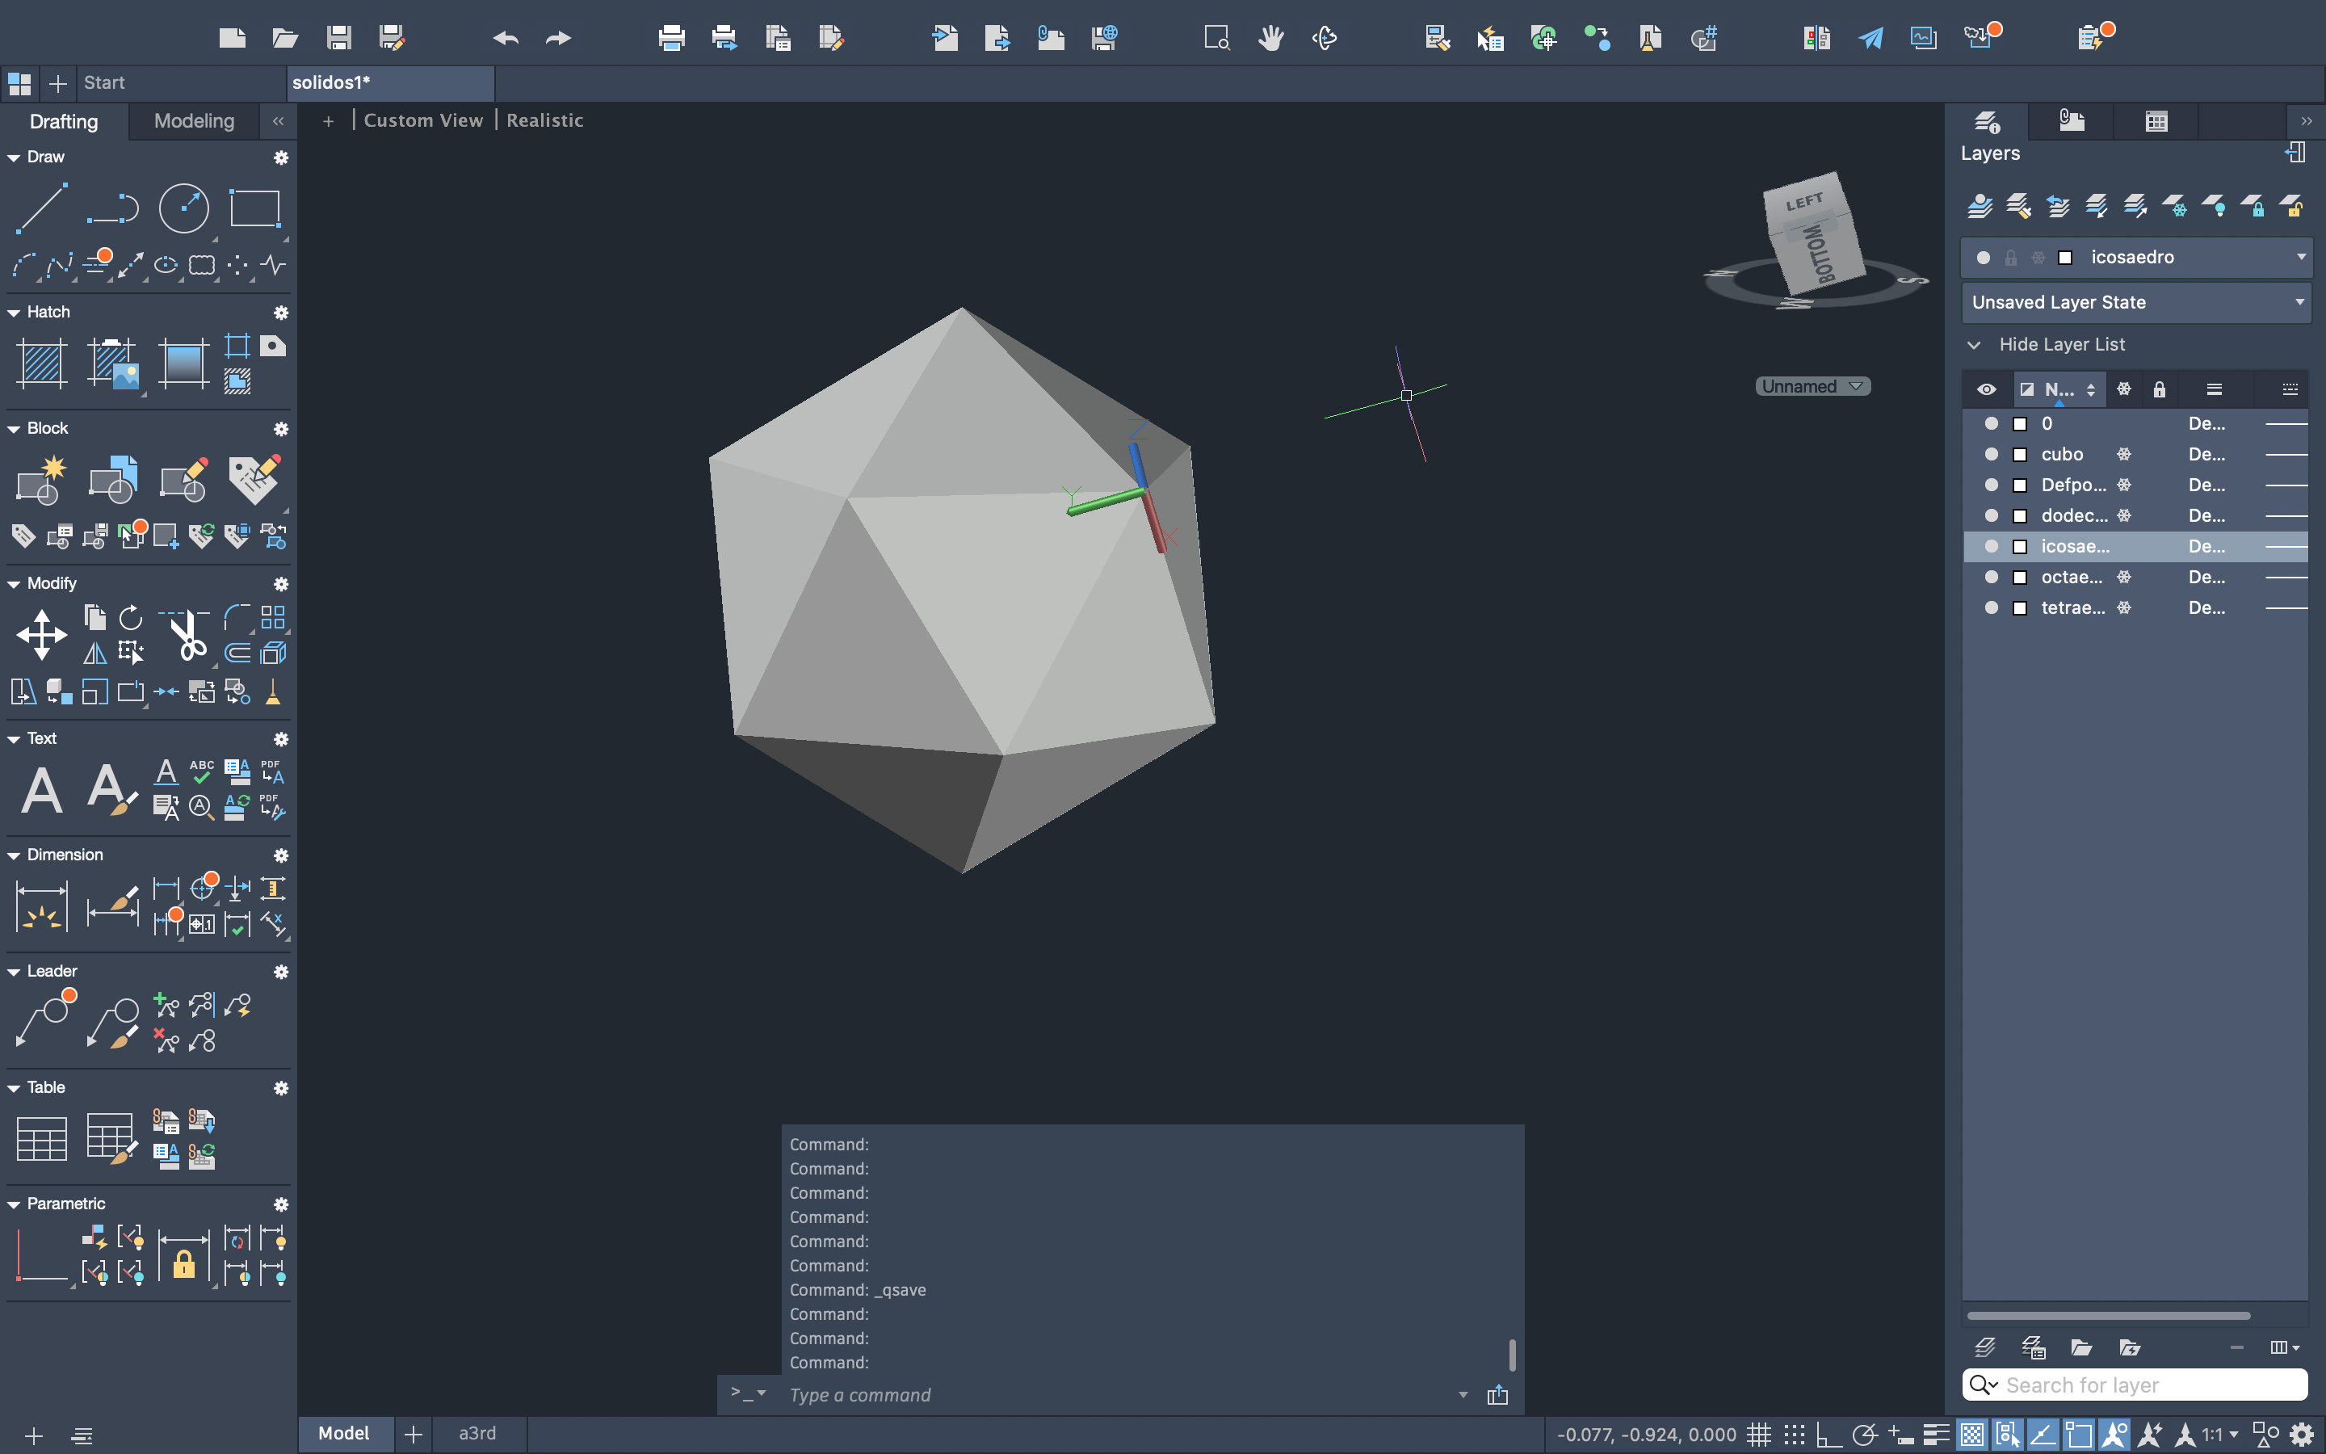Image resolution: width=2326 pixels, height=1454 pixels.
Task: Choose the Hatch pattern tool
Action: (x=41, y=363)
